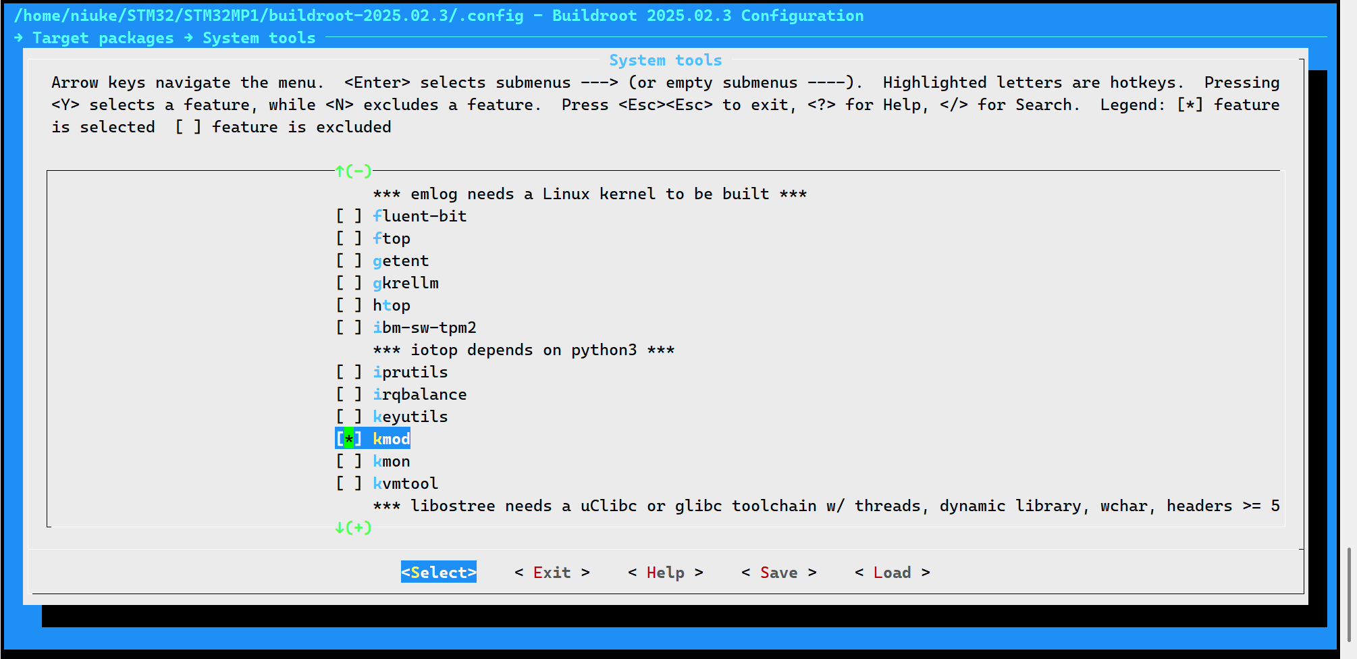Select the gkrellm package label
Image resolution: width=1357 pixels, height=659 pixels.
(406, 283)
